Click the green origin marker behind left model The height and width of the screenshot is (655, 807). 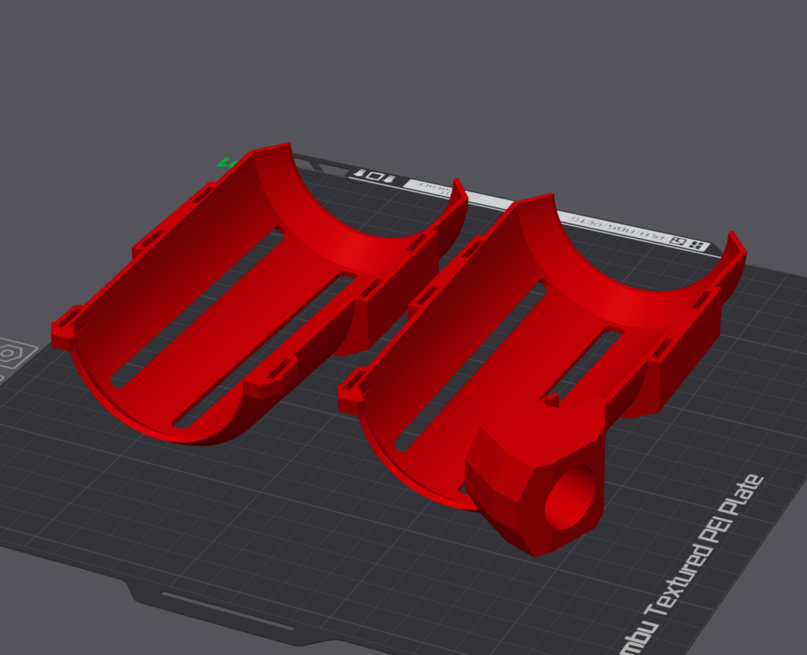pyautogui.click(x=225, y=163)
